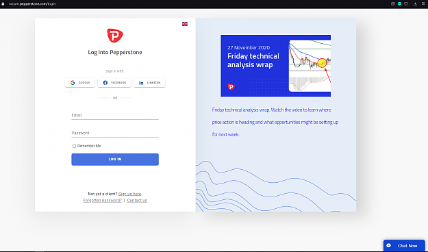Click the padlock icon in the address bar
This screenshot has height=252, width=428.
tap(3, 4)
